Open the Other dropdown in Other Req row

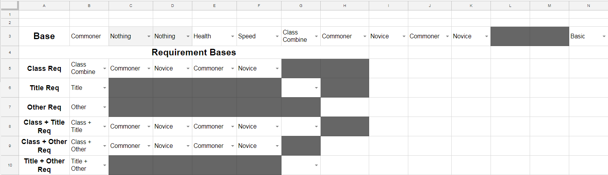[105, 107]
